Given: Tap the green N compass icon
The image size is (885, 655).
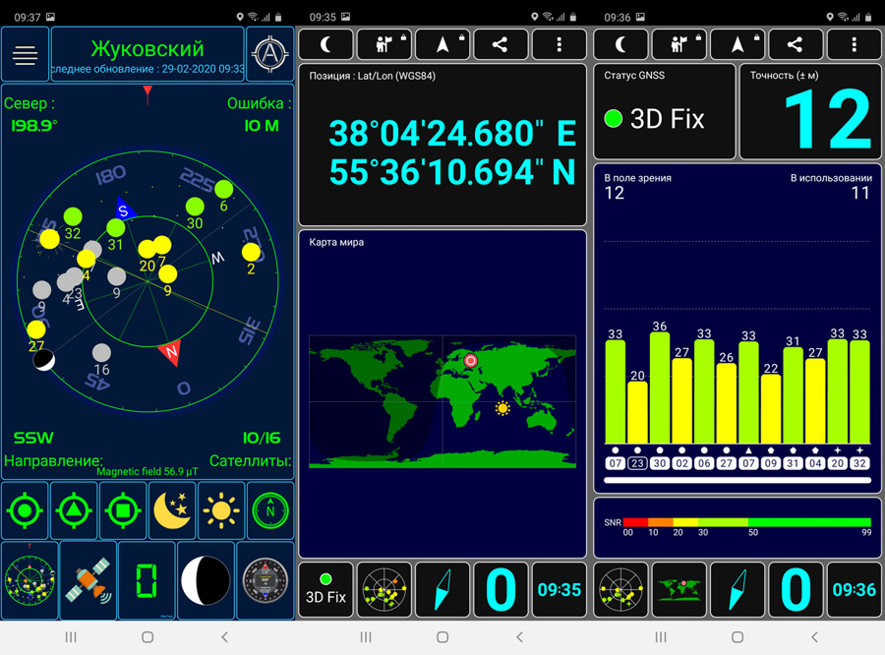Looking at the screenshot, I should (x=269, y=511).
